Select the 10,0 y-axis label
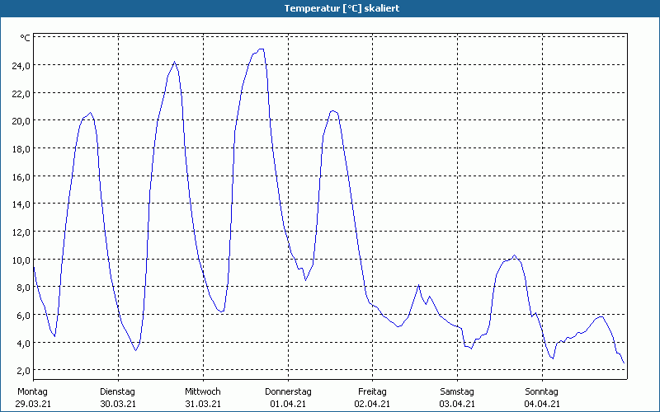Image resolution: width=660 pixels, height=412 pixels. click(x=21, y=260)
